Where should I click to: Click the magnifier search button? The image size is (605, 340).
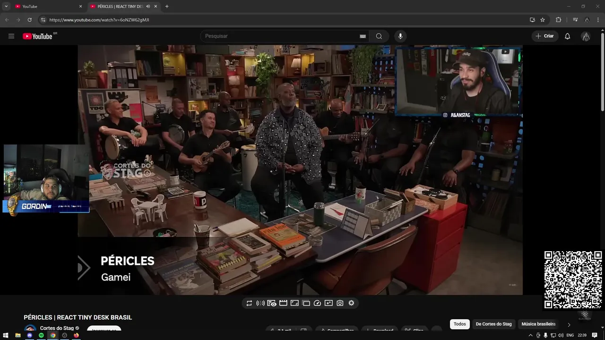(x=379, y=36)
